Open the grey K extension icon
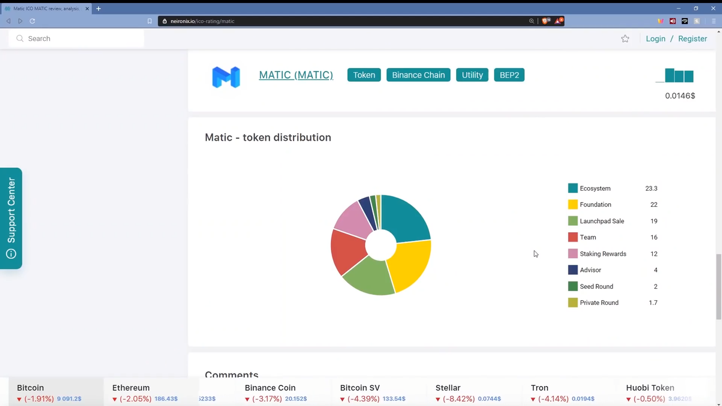 click(x=697, y=21)
